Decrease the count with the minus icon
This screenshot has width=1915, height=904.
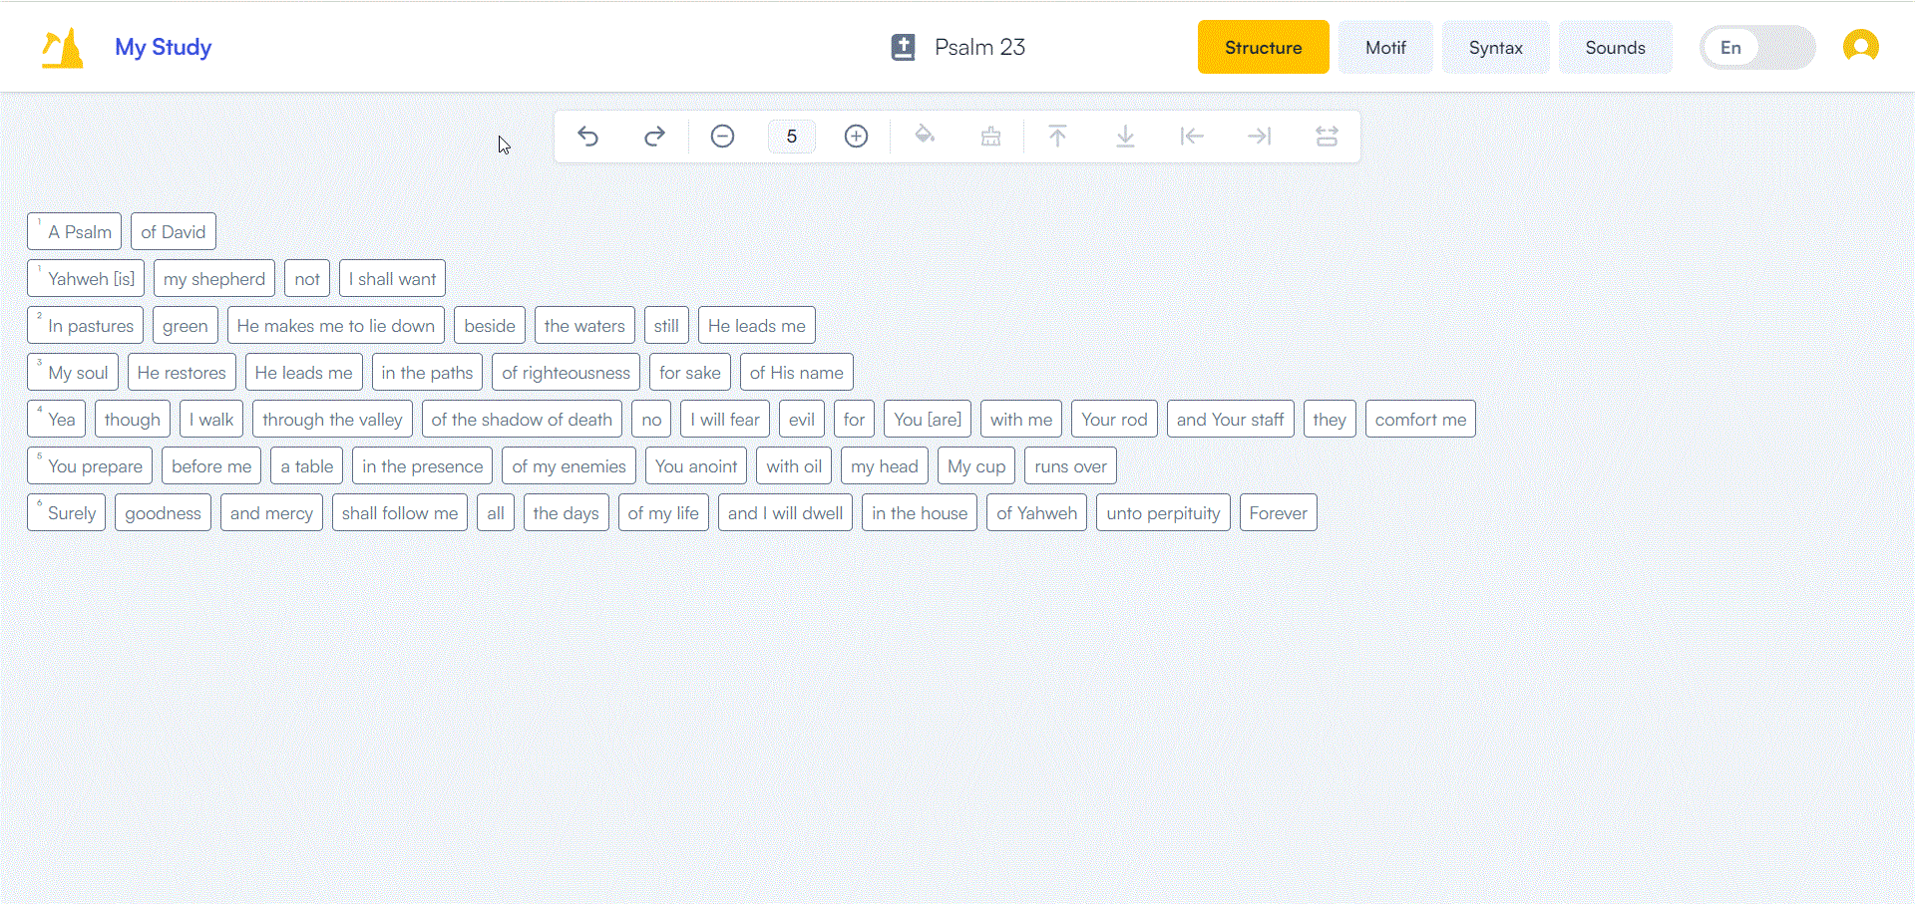coord(723,137)
